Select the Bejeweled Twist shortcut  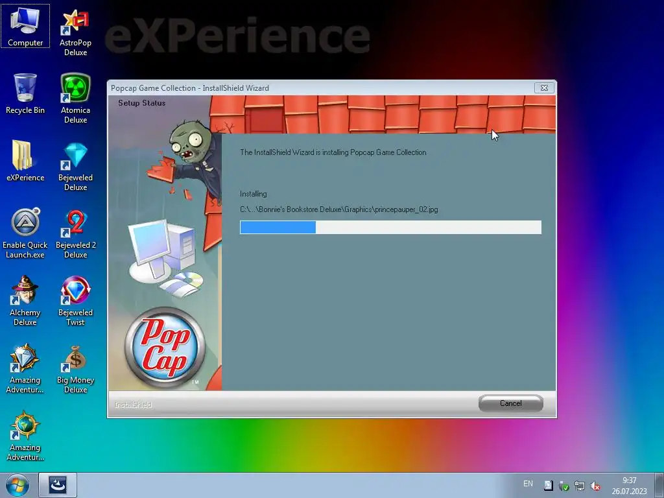(75, 301)
